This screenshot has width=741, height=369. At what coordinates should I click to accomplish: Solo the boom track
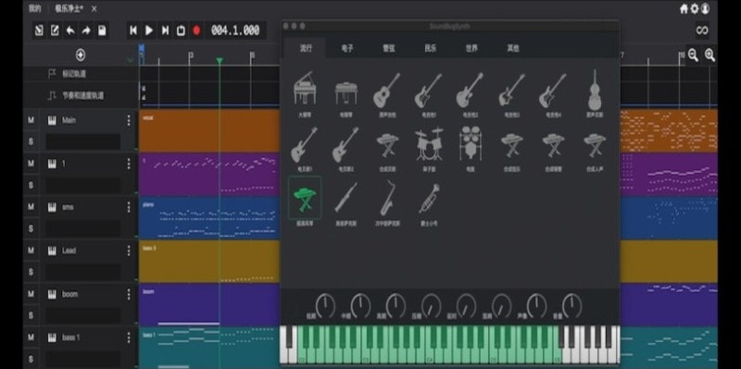[31, 315]
